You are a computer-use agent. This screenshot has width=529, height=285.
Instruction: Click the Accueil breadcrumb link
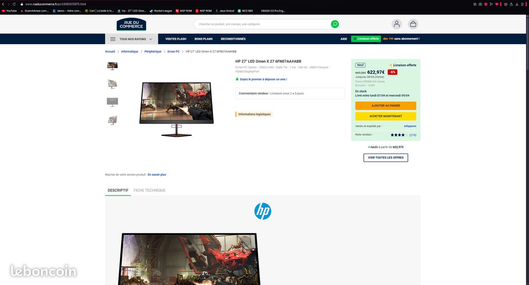coord(110,52)
